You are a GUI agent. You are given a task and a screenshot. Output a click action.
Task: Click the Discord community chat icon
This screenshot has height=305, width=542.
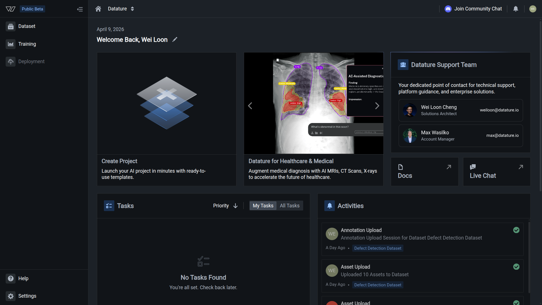pyautogui.click(x=448, y=9)
